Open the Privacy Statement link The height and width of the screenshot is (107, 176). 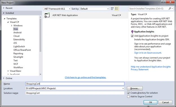(x=140, y=70)
